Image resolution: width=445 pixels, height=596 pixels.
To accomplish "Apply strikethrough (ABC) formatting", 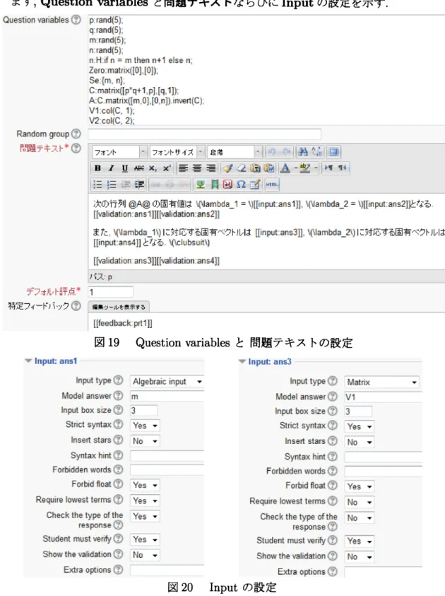I will [139, 168].
